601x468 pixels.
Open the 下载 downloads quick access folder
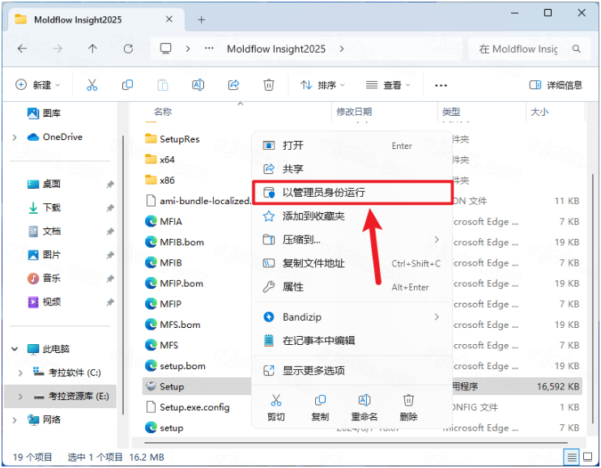pyautogui.click(x=52, y=208)
